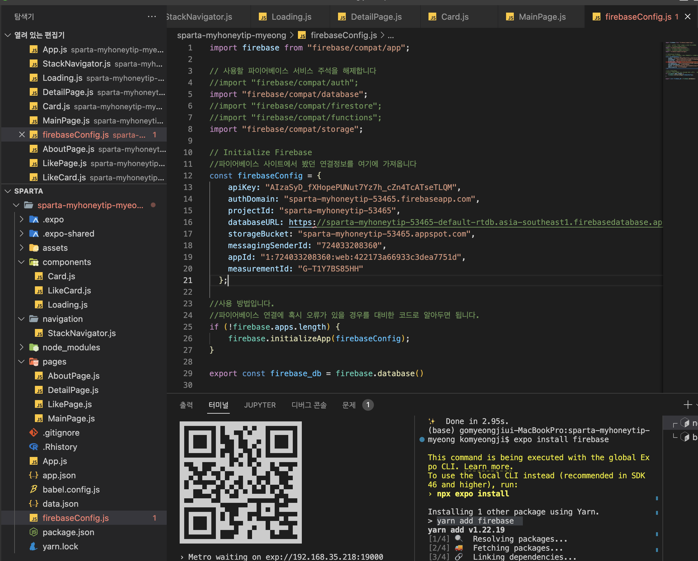
Task: Collapse the 열려 있는 편집기 section
Action: [x=8, y=35]
